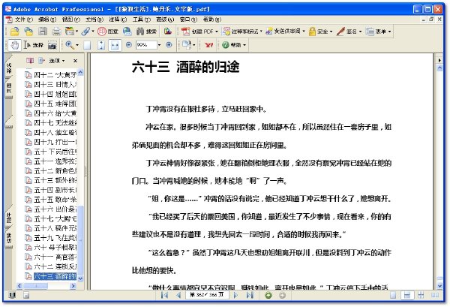Click the fullscreen monitor icon in status bar
This screenshot has height=307, width=450.
pyautogui.click(x=12, y=295)
